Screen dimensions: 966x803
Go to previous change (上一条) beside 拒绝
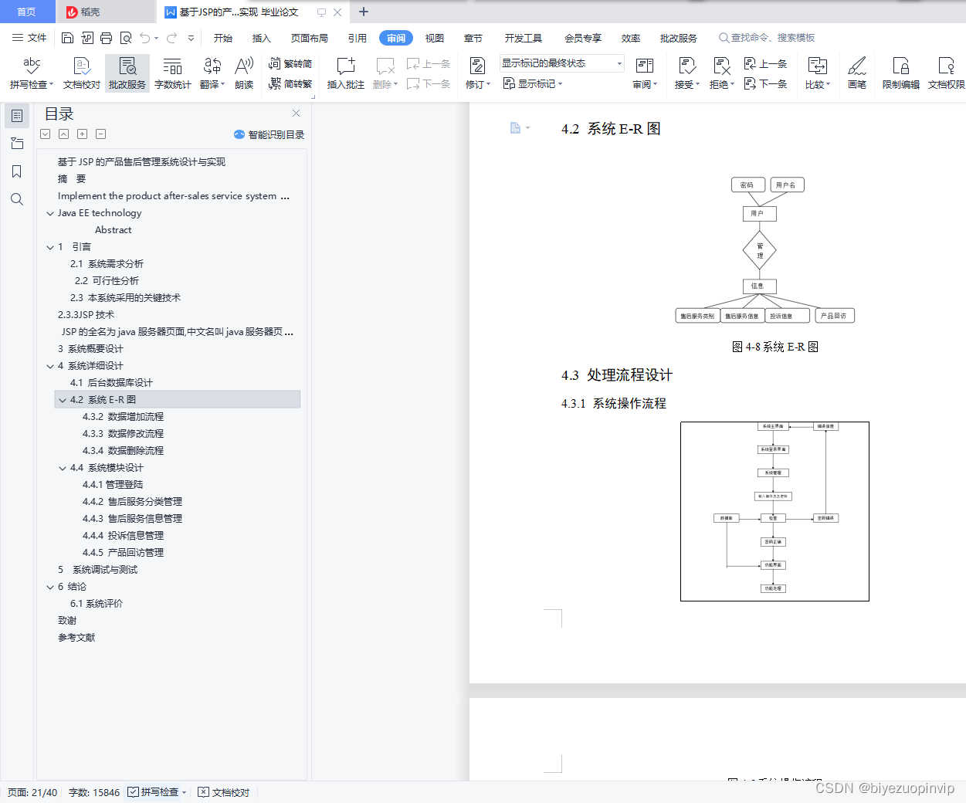765,64
